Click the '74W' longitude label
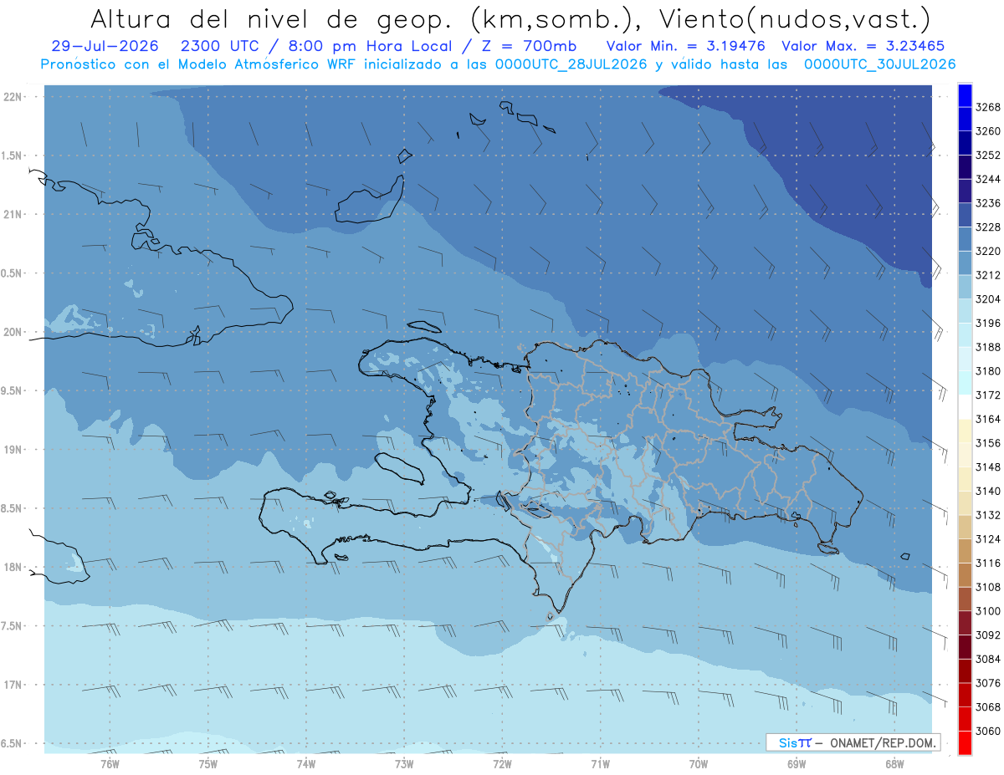The width and height of the screenshot is (1004, 775). pyautogui.click(x=306, y=762)
